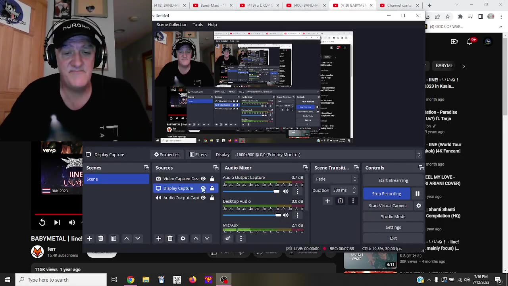Toggle lock on Display Capture source
This screenshot has width=508, height=286.
coord(212,188)
